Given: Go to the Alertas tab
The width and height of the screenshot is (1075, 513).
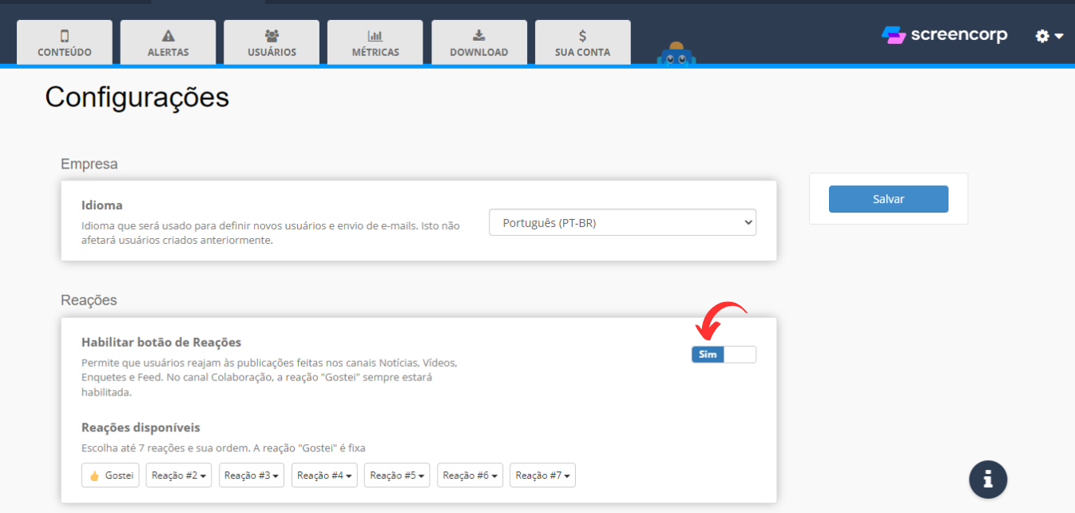Looking at the screenshot, I should pyautogui.click(x=168, y=42).
